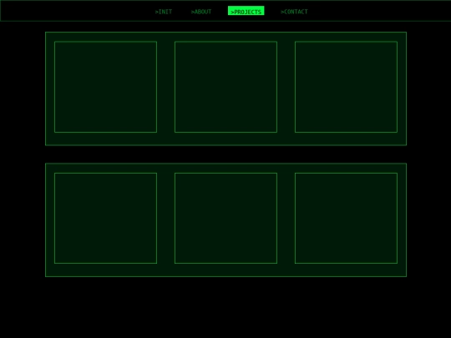Open middle project card in bottom row
This screenshot has width=451, height=338.
click(x=225, y=218)
